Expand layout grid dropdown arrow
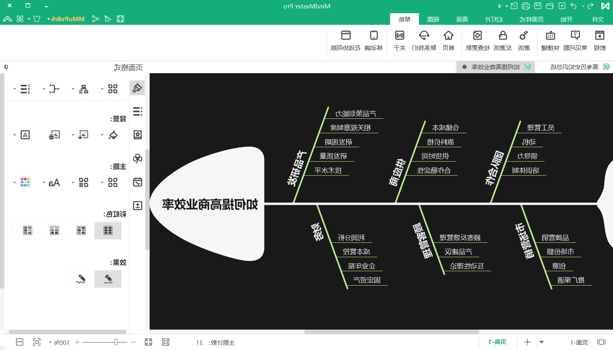Screen dimensions: 613x350 tap(102, 89)
